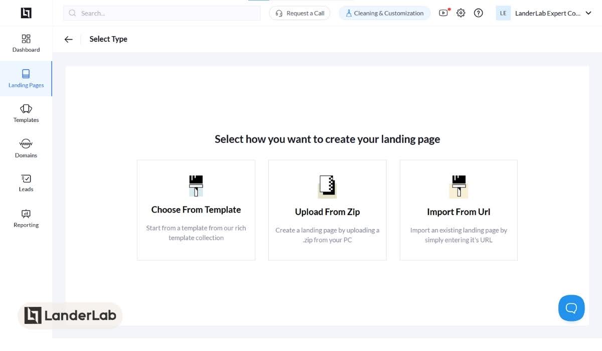Click the Templates label in sidebar
This screenshot has height=351, width=602.
pos(26,120)
